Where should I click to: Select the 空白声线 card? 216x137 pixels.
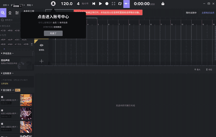(x=16, y=64)
